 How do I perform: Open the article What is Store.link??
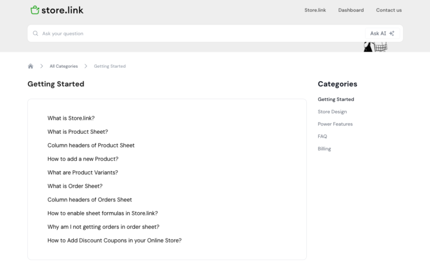(71, 118)
